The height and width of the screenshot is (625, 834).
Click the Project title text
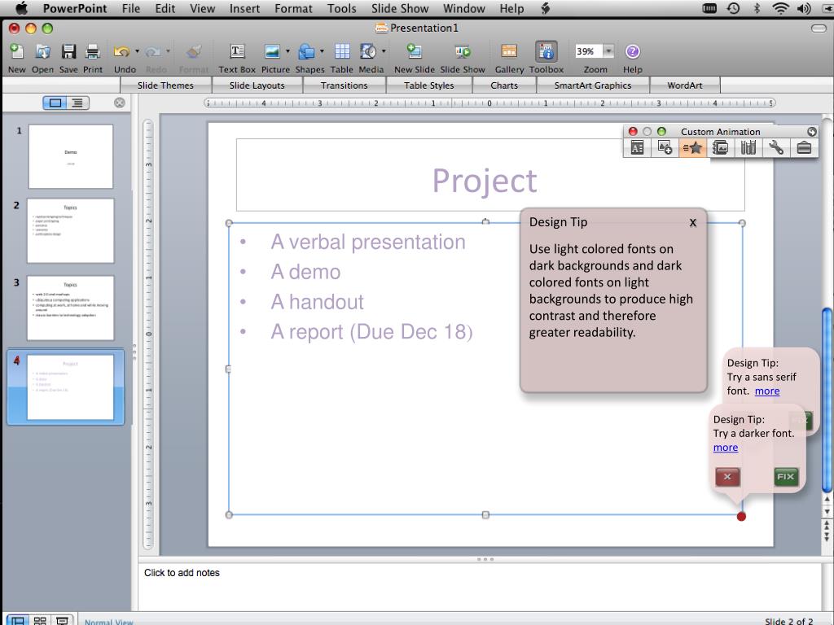(485, 181)
